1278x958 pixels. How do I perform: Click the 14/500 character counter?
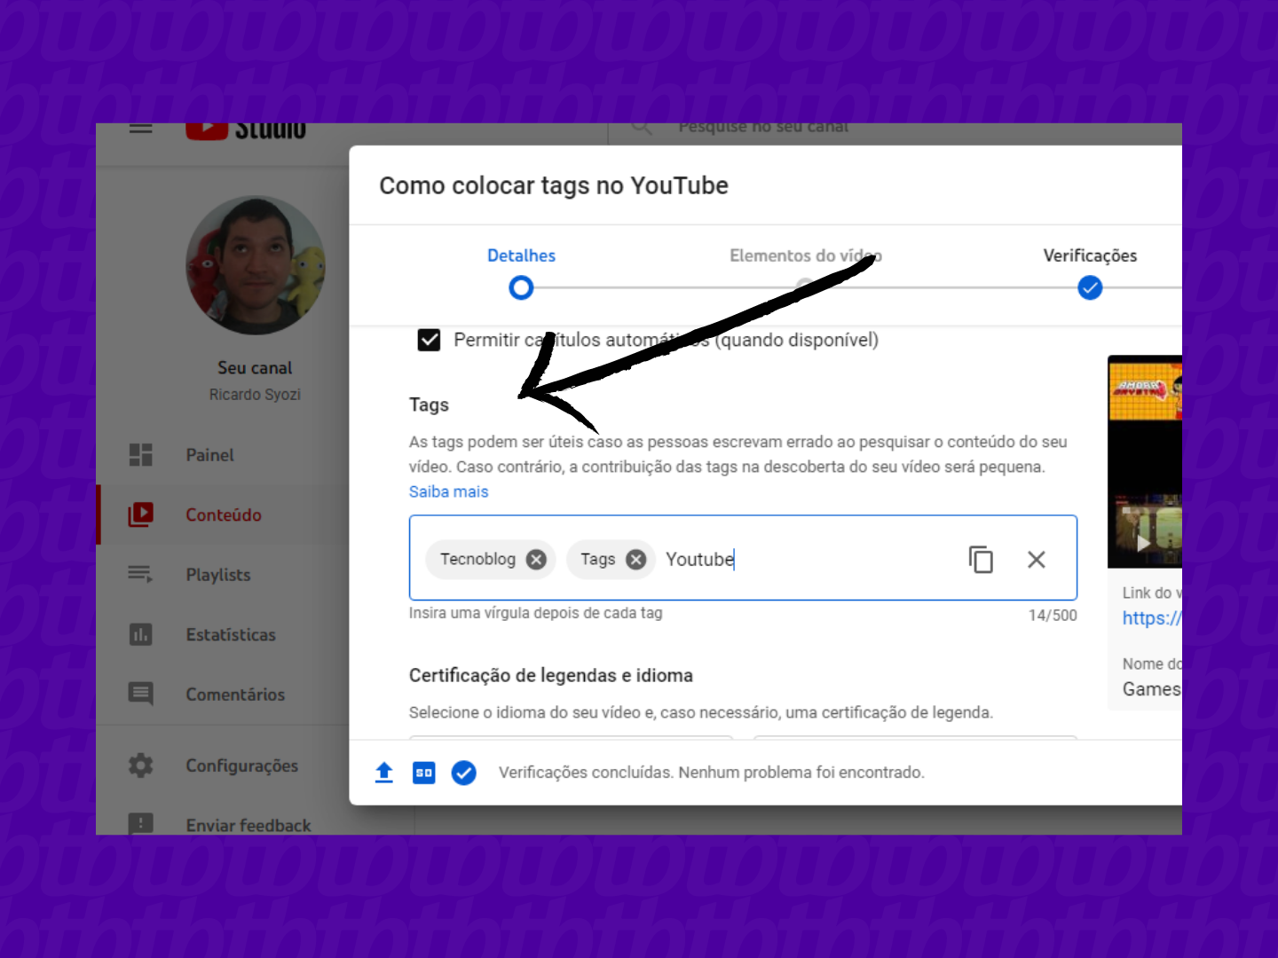(1053, 616)
